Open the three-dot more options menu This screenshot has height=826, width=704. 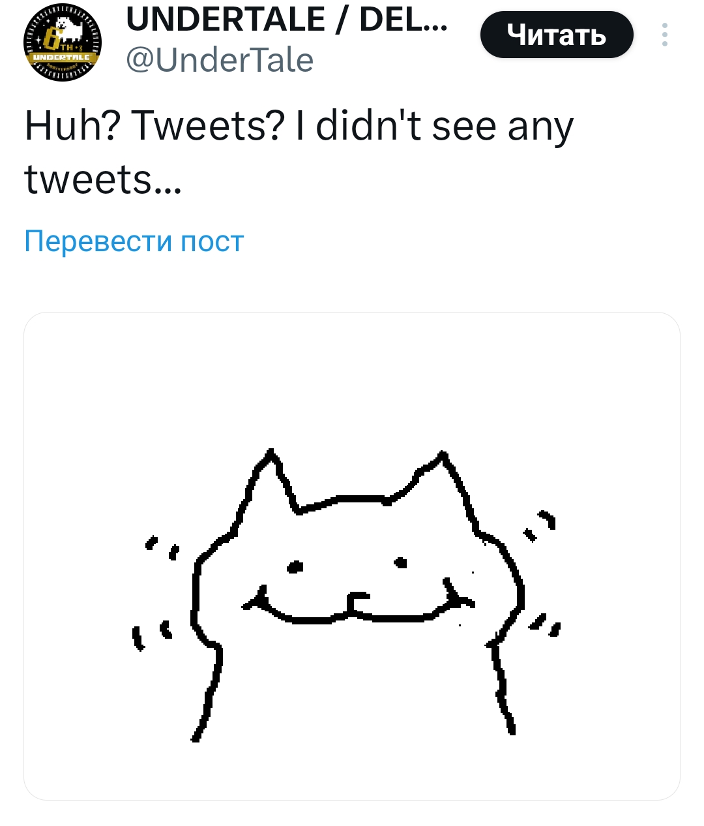[664, 35]
